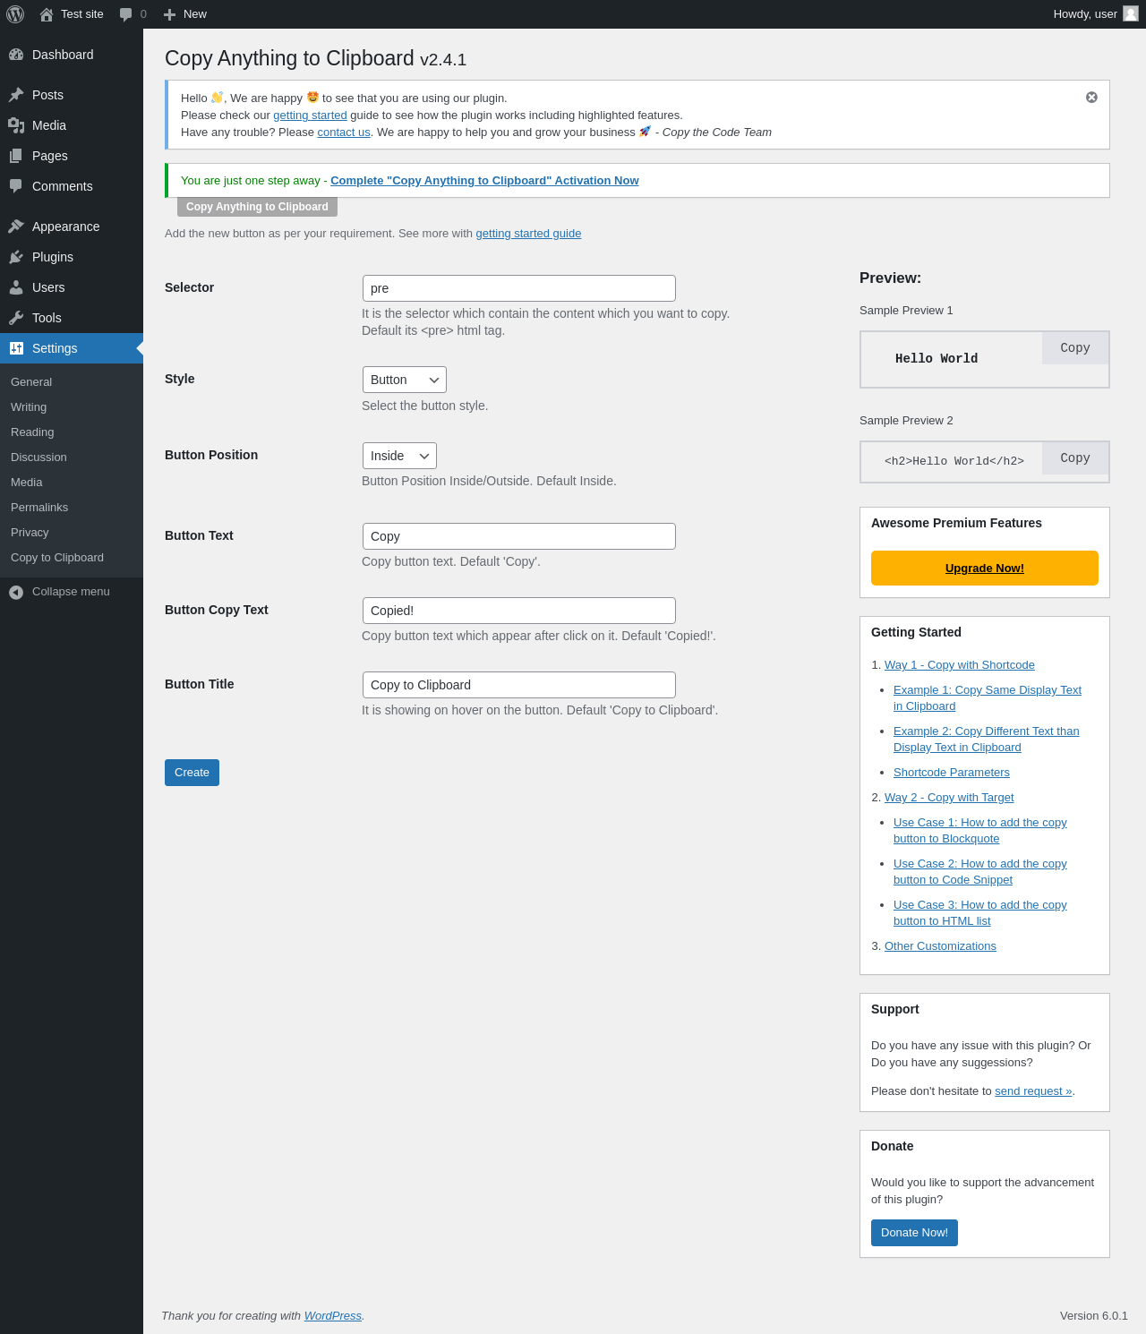Image resolution: width=1146 pixels, height=1334 pixels.
Task: Focus the Button Copy Text input field
Action: (x=519, y=611)
